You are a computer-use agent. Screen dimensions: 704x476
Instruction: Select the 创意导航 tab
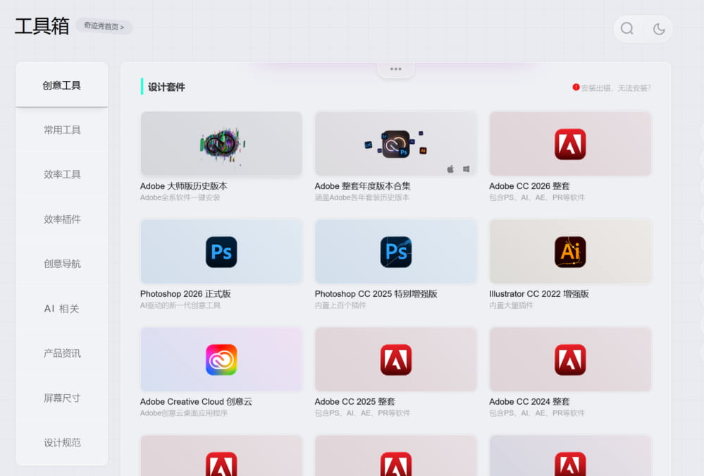click(x=62, y=264)
